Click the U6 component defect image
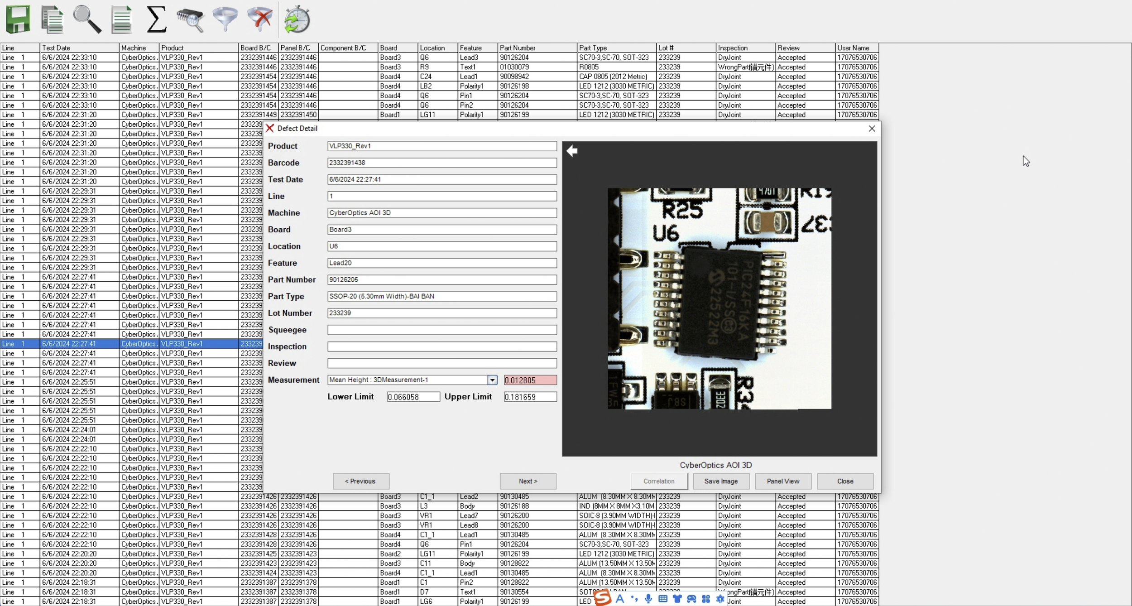Viewport: 1132px width, 606px height. coord(719,298)
